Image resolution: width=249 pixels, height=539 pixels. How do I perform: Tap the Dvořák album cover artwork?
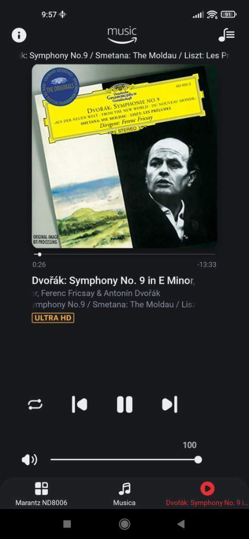(x=124, y=156)
